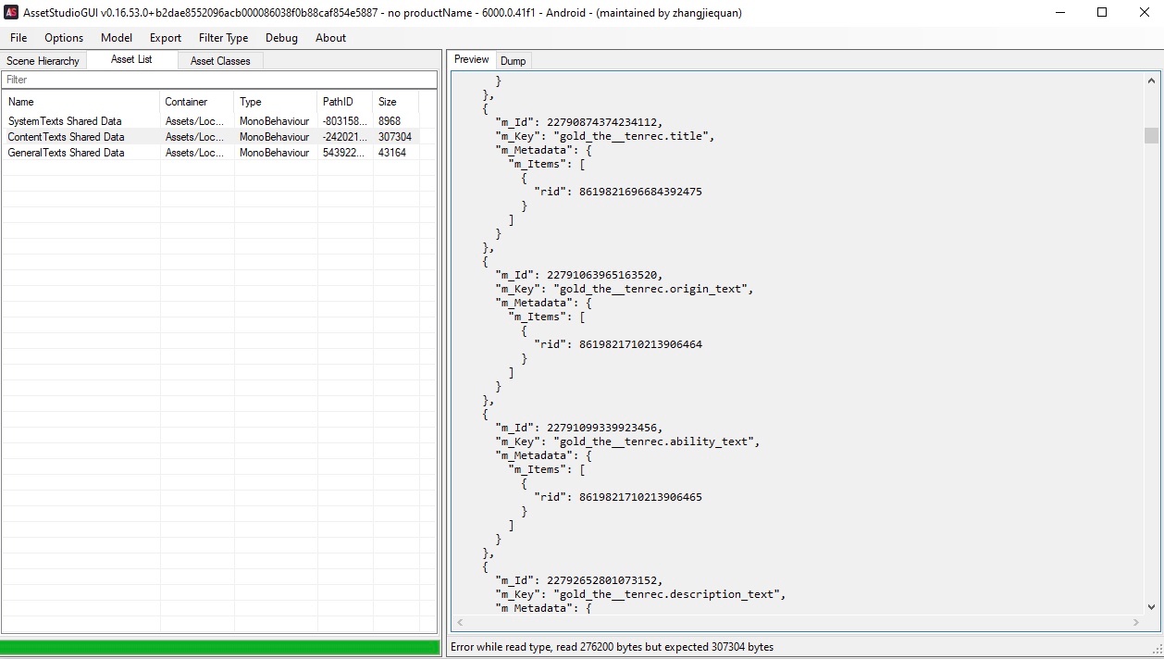Click the gold_the__tenrec.title key line

[606, 136]
